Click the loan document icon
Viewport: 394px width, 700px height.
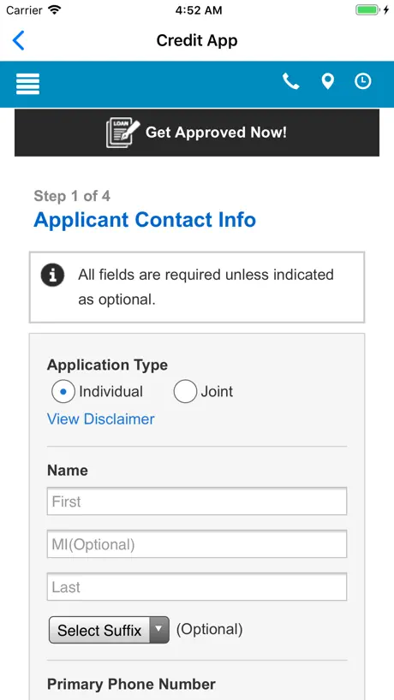(x=122, y=133)
